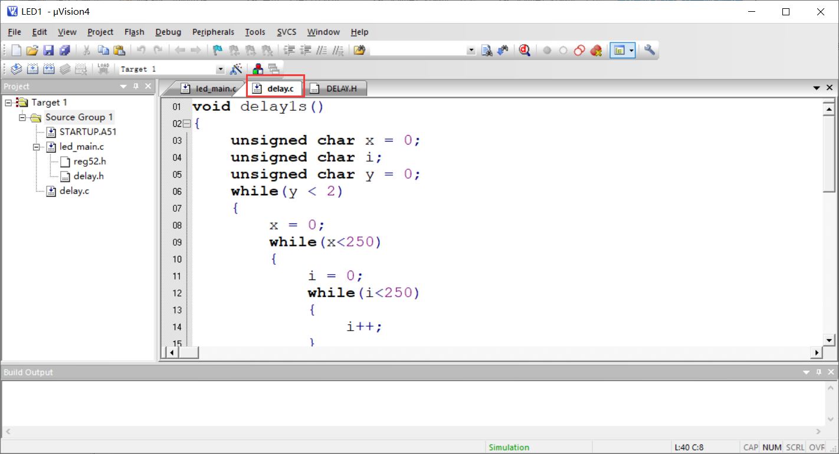The height and width of the screenshot is (454, 839).
Task: Start a debug session with the red 'd' icon
Action: point(525,51)
